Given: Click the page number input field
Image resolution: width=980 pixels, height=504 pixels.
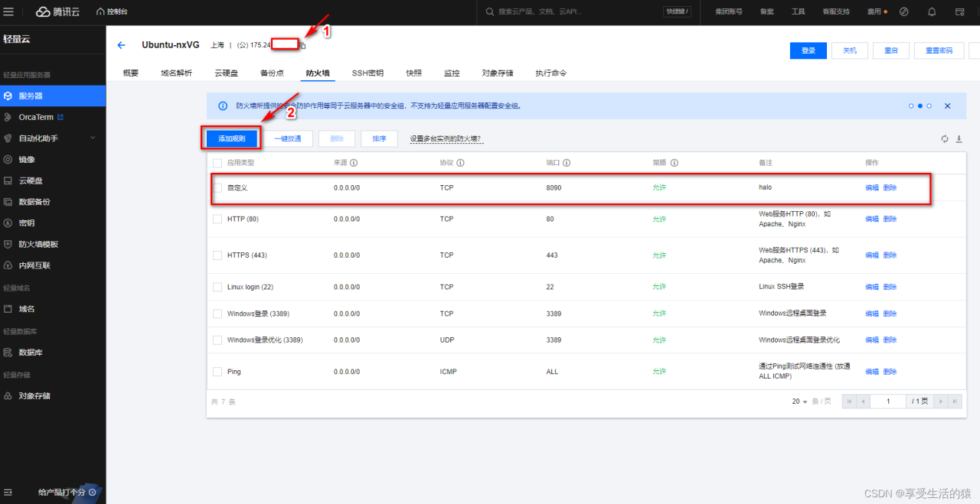Looking at the screenshot, I should point(888,402).
